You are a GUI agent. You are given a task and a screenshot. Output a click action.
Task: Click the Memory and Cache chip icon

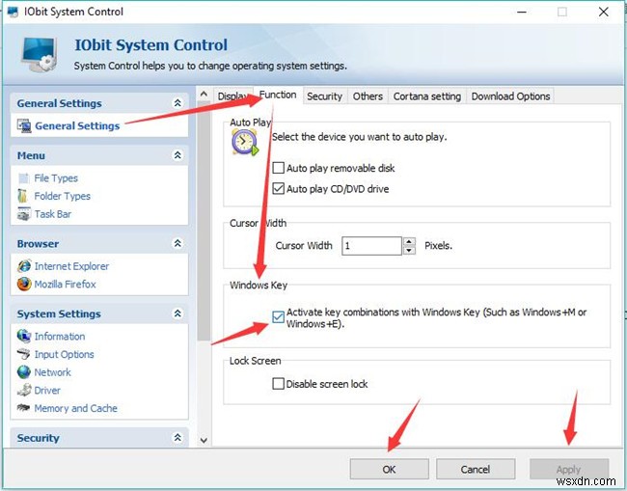tap(23, 408)
